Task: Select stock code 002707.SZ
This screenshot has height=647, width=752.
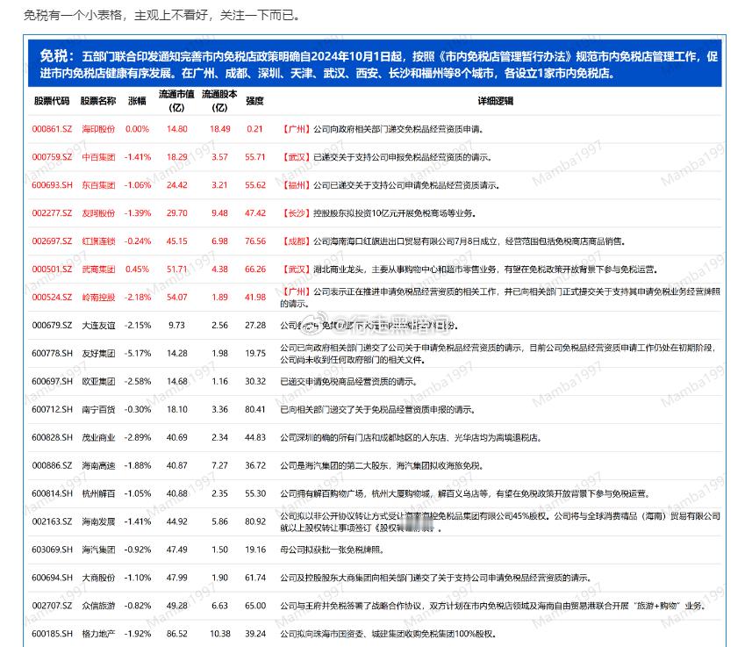Action: click(52, 606)
